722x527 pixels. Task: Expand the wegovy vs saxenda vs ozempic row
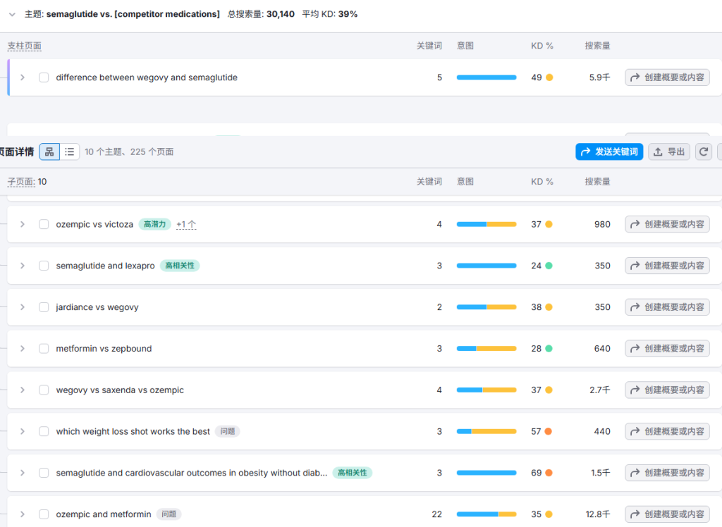click(x=22, y=390)
